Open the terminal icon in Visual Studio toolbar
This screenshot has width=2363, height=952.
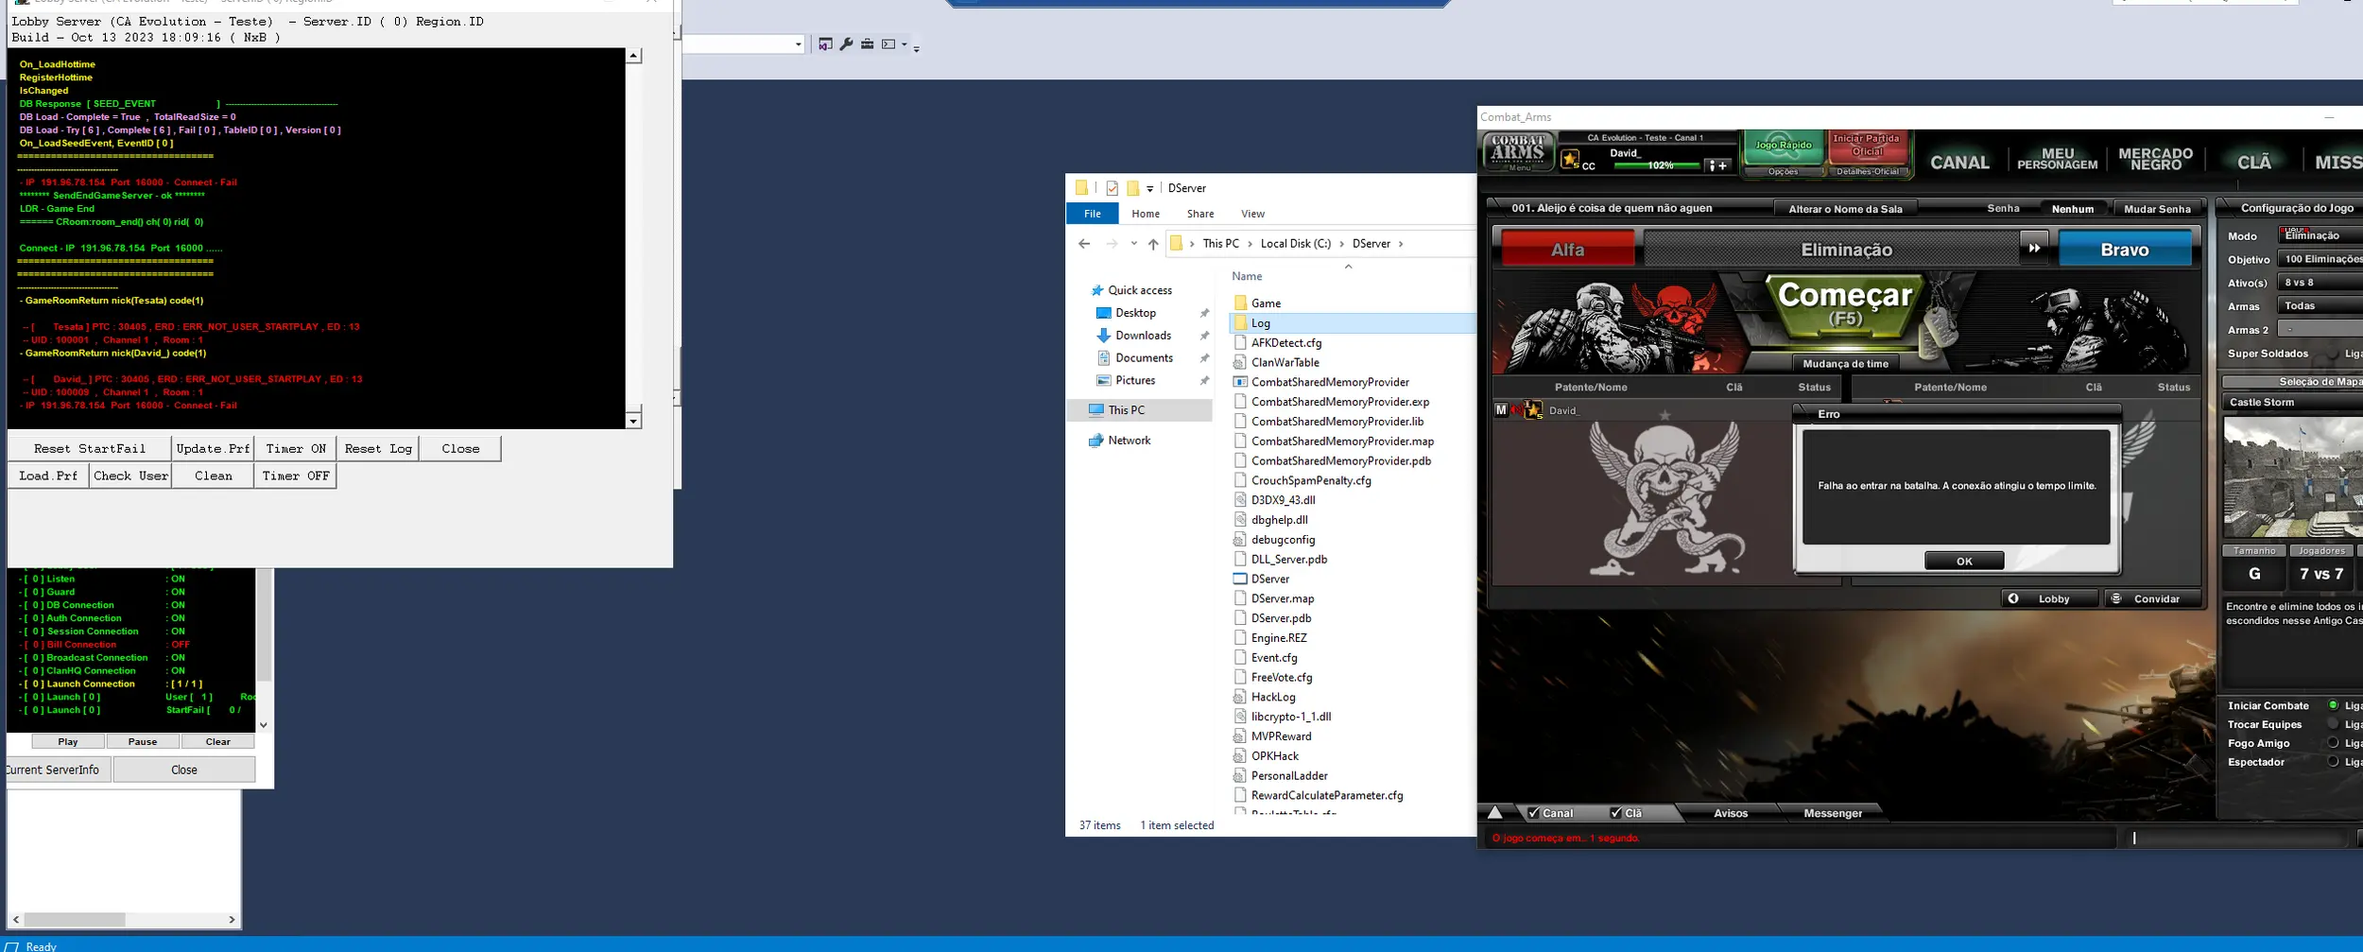pyautogui.click(x=888, y=44)
